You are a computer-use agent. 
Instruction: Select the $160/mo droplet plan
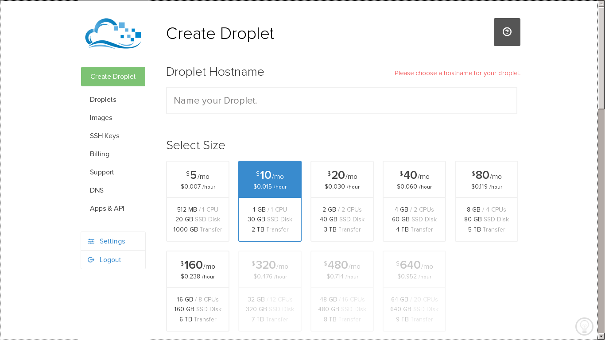pyautogui.click(x=198, y=291)
